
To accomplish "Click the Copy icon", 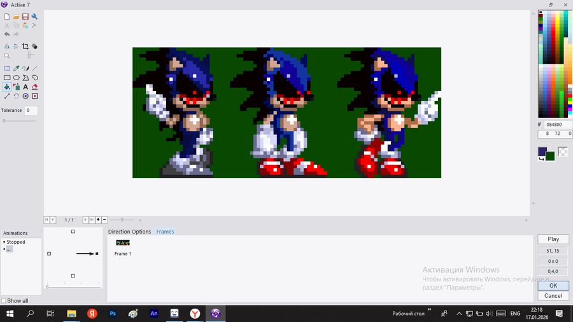I will 16,25.
